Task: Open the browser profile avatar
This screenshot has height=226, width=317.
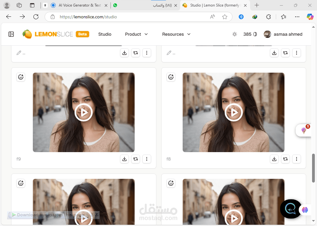Action: click(7, 5)
